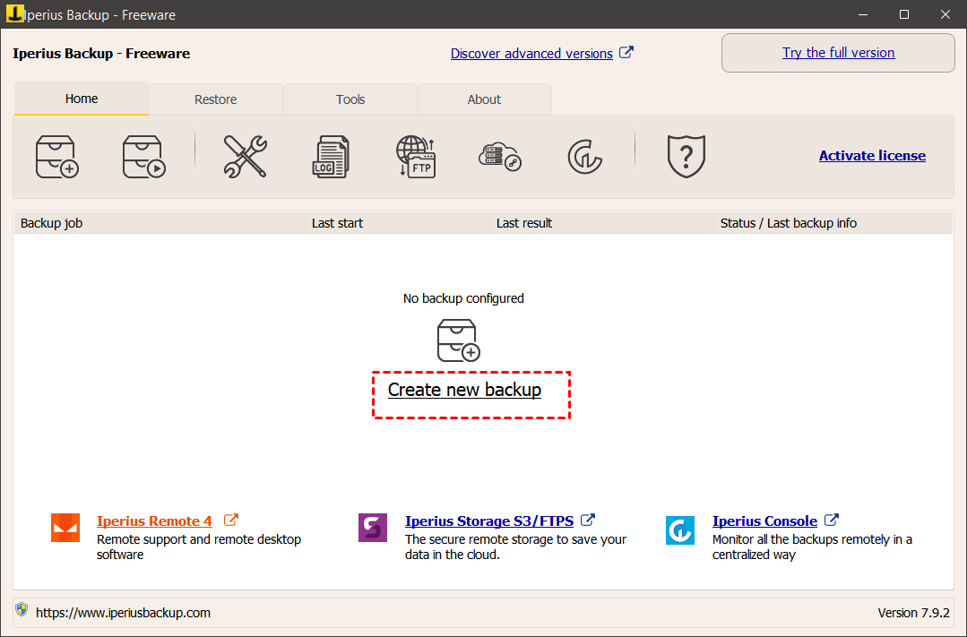This screenshot has width=967, height=637.
Task: Click the purple Iperius Storage logo
Action: tap(373, 528)
